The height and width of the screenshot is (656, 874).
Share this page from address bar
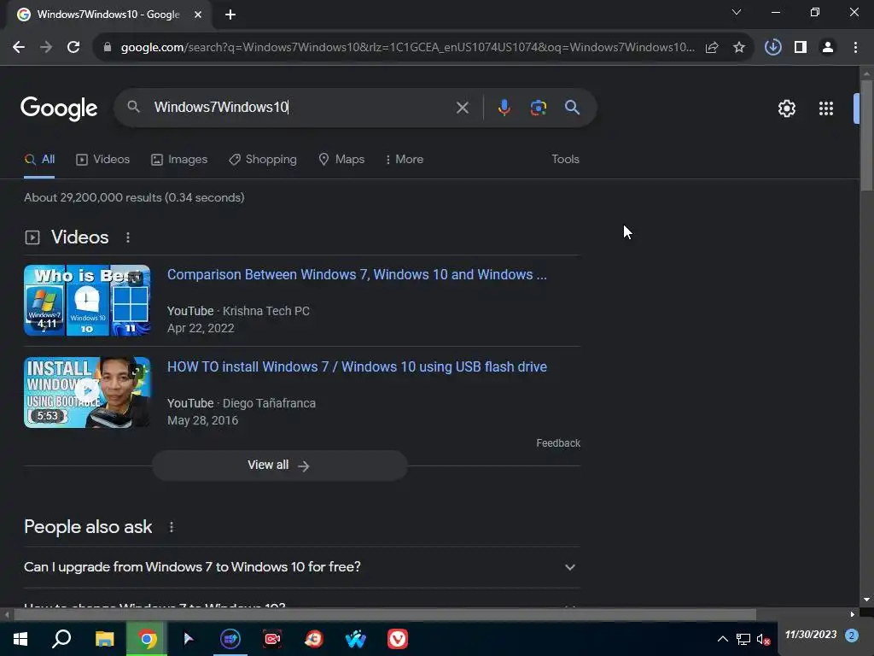712,48
